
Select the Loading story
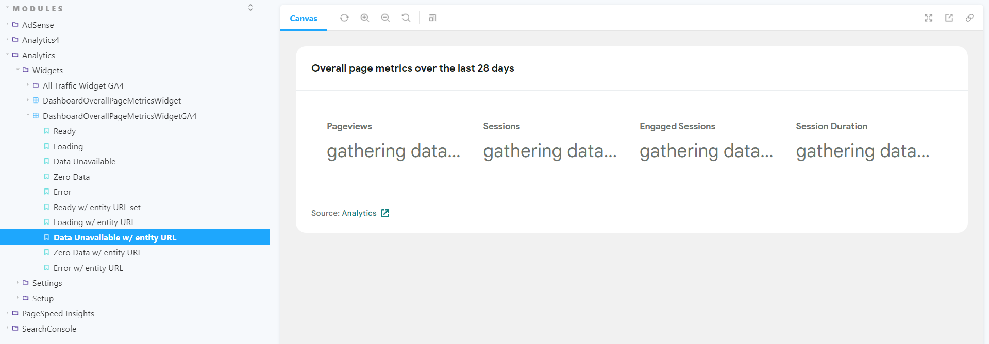[x=68, y=146]
